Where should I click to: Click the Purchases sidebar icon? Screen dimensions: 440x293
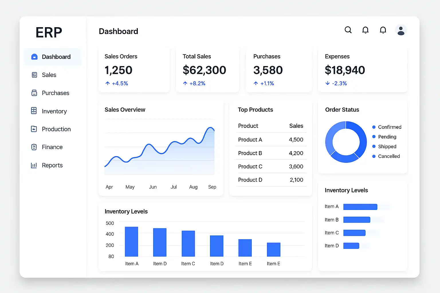click(x=34, y=93)
